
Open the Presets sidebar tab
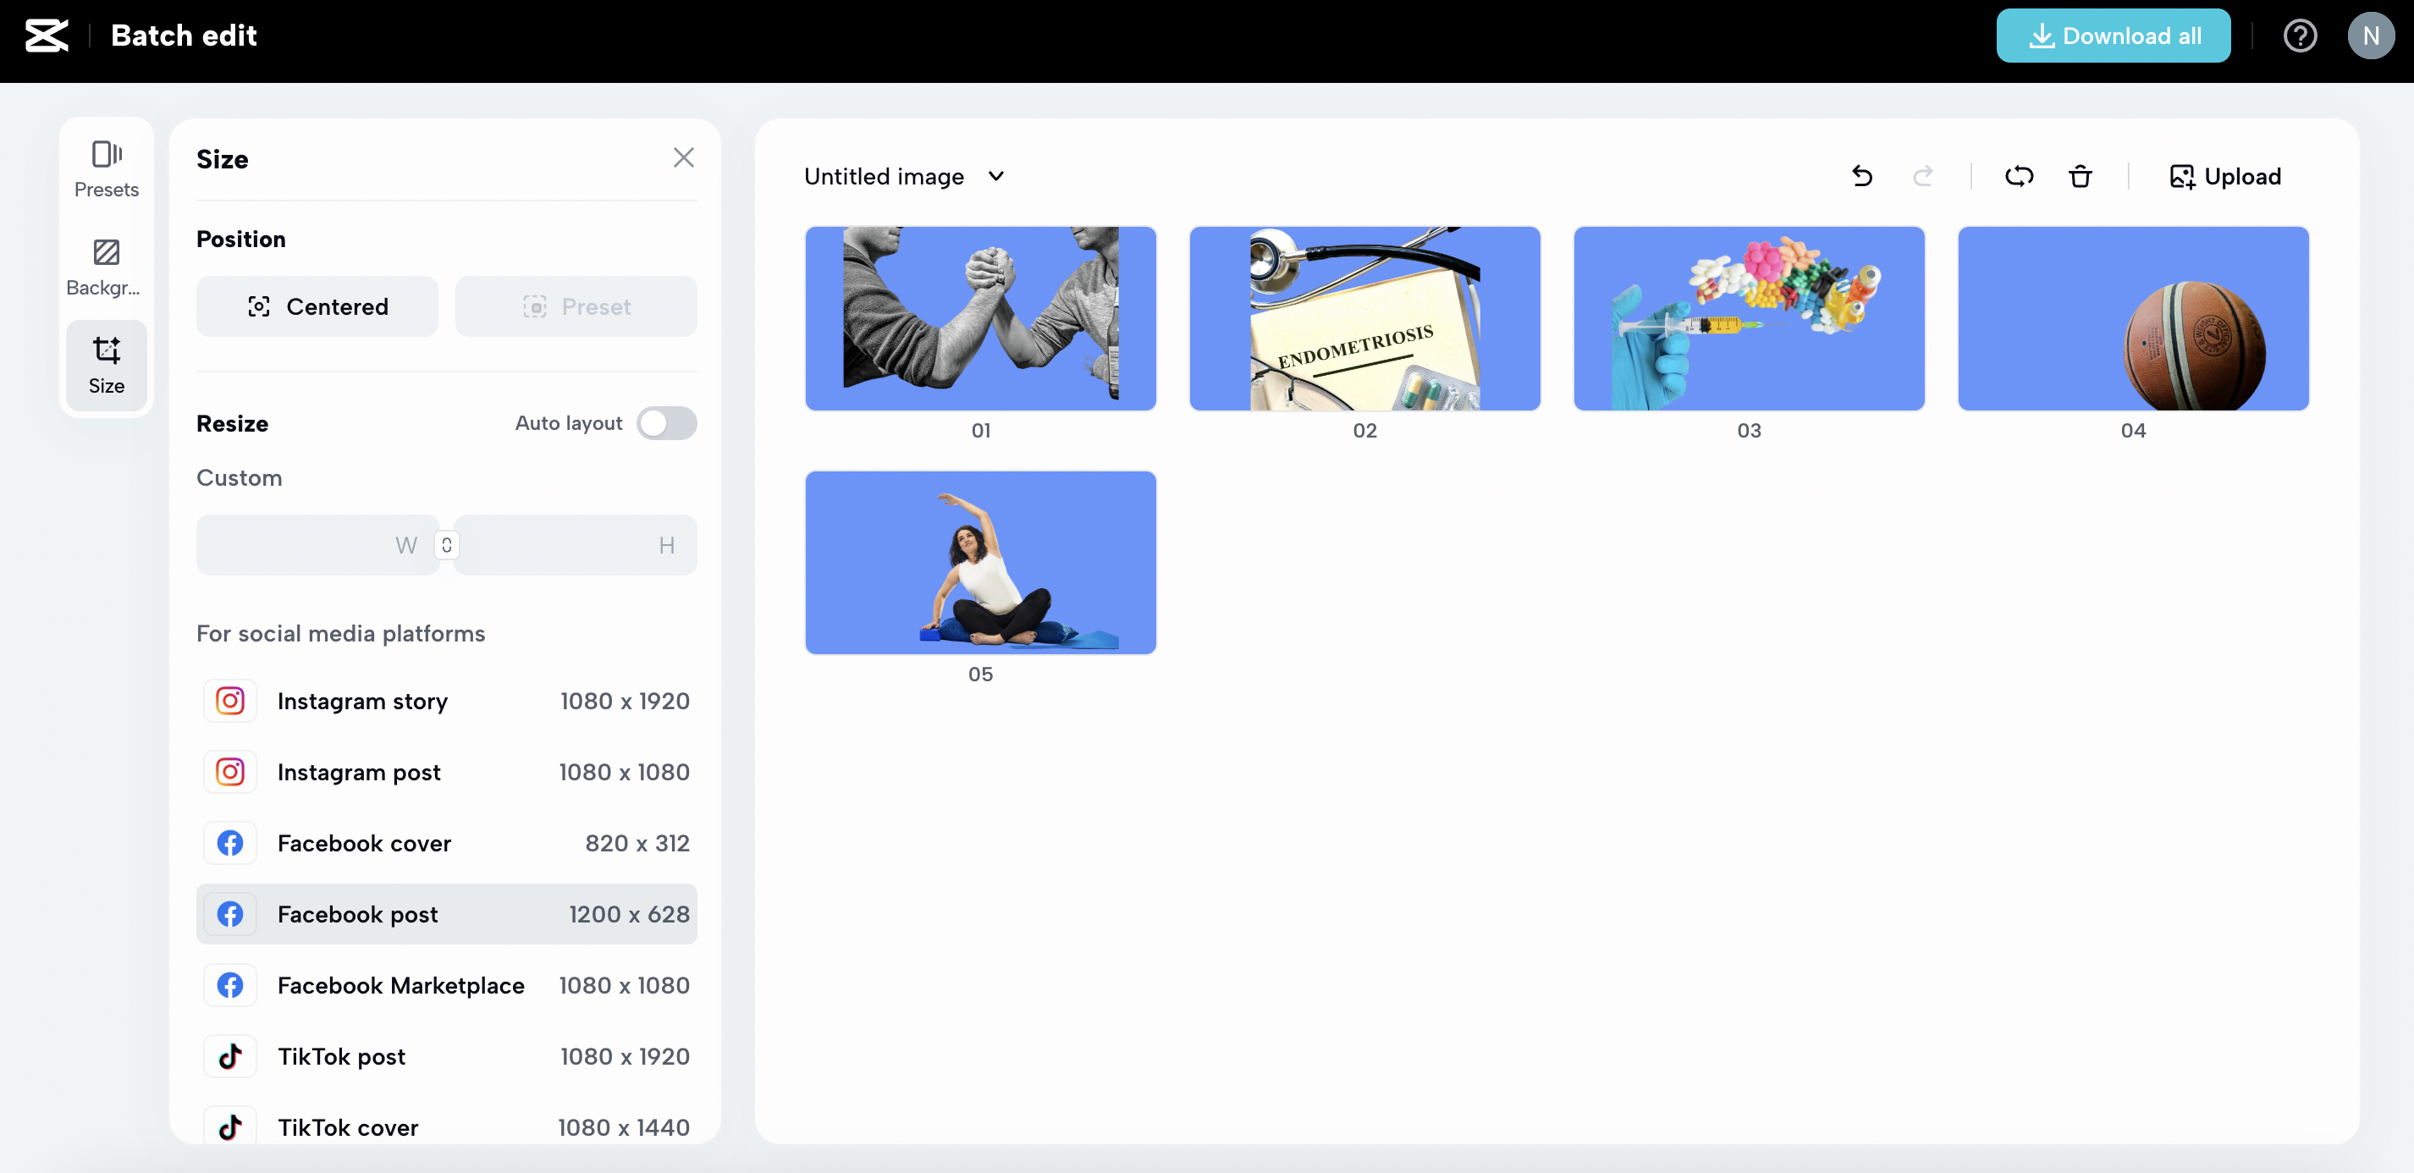106,168
